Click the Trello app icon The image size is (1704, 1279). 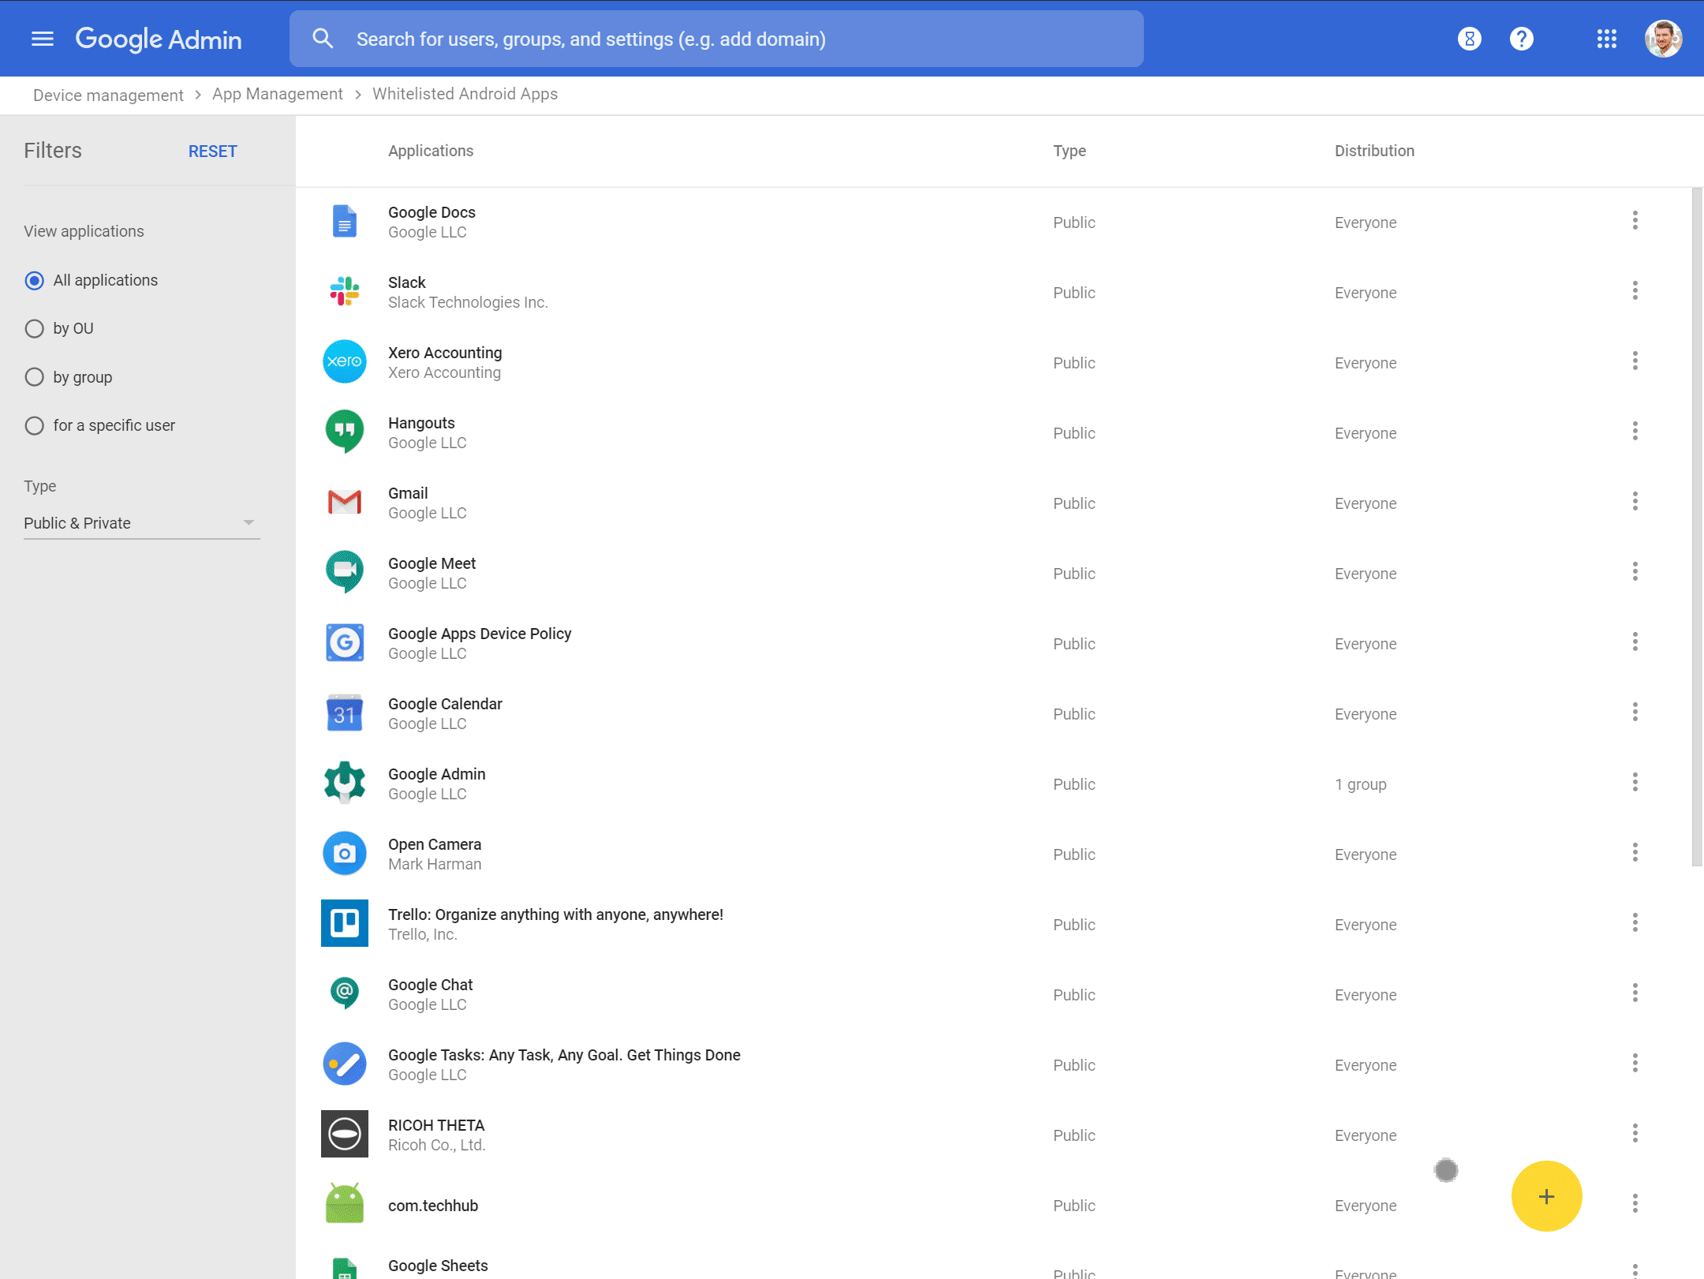click(345, 923)
